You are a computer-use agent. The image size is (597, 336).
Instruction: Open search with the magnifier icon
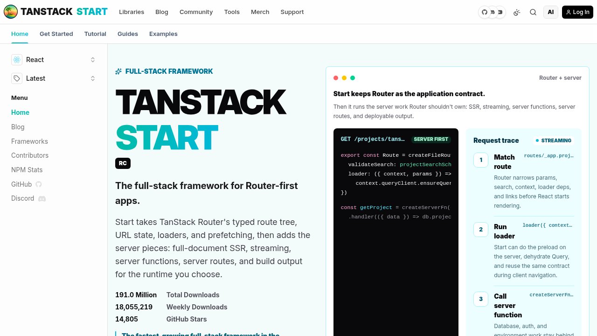tap(533, 12)
